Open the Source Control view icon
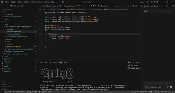Viewport: 175px width, 93px height. point(19,6)
